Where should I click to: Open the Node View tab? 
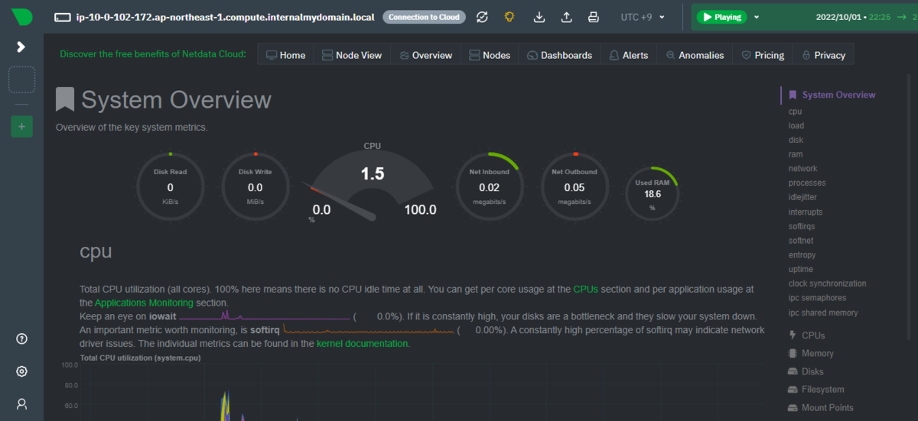352,55
